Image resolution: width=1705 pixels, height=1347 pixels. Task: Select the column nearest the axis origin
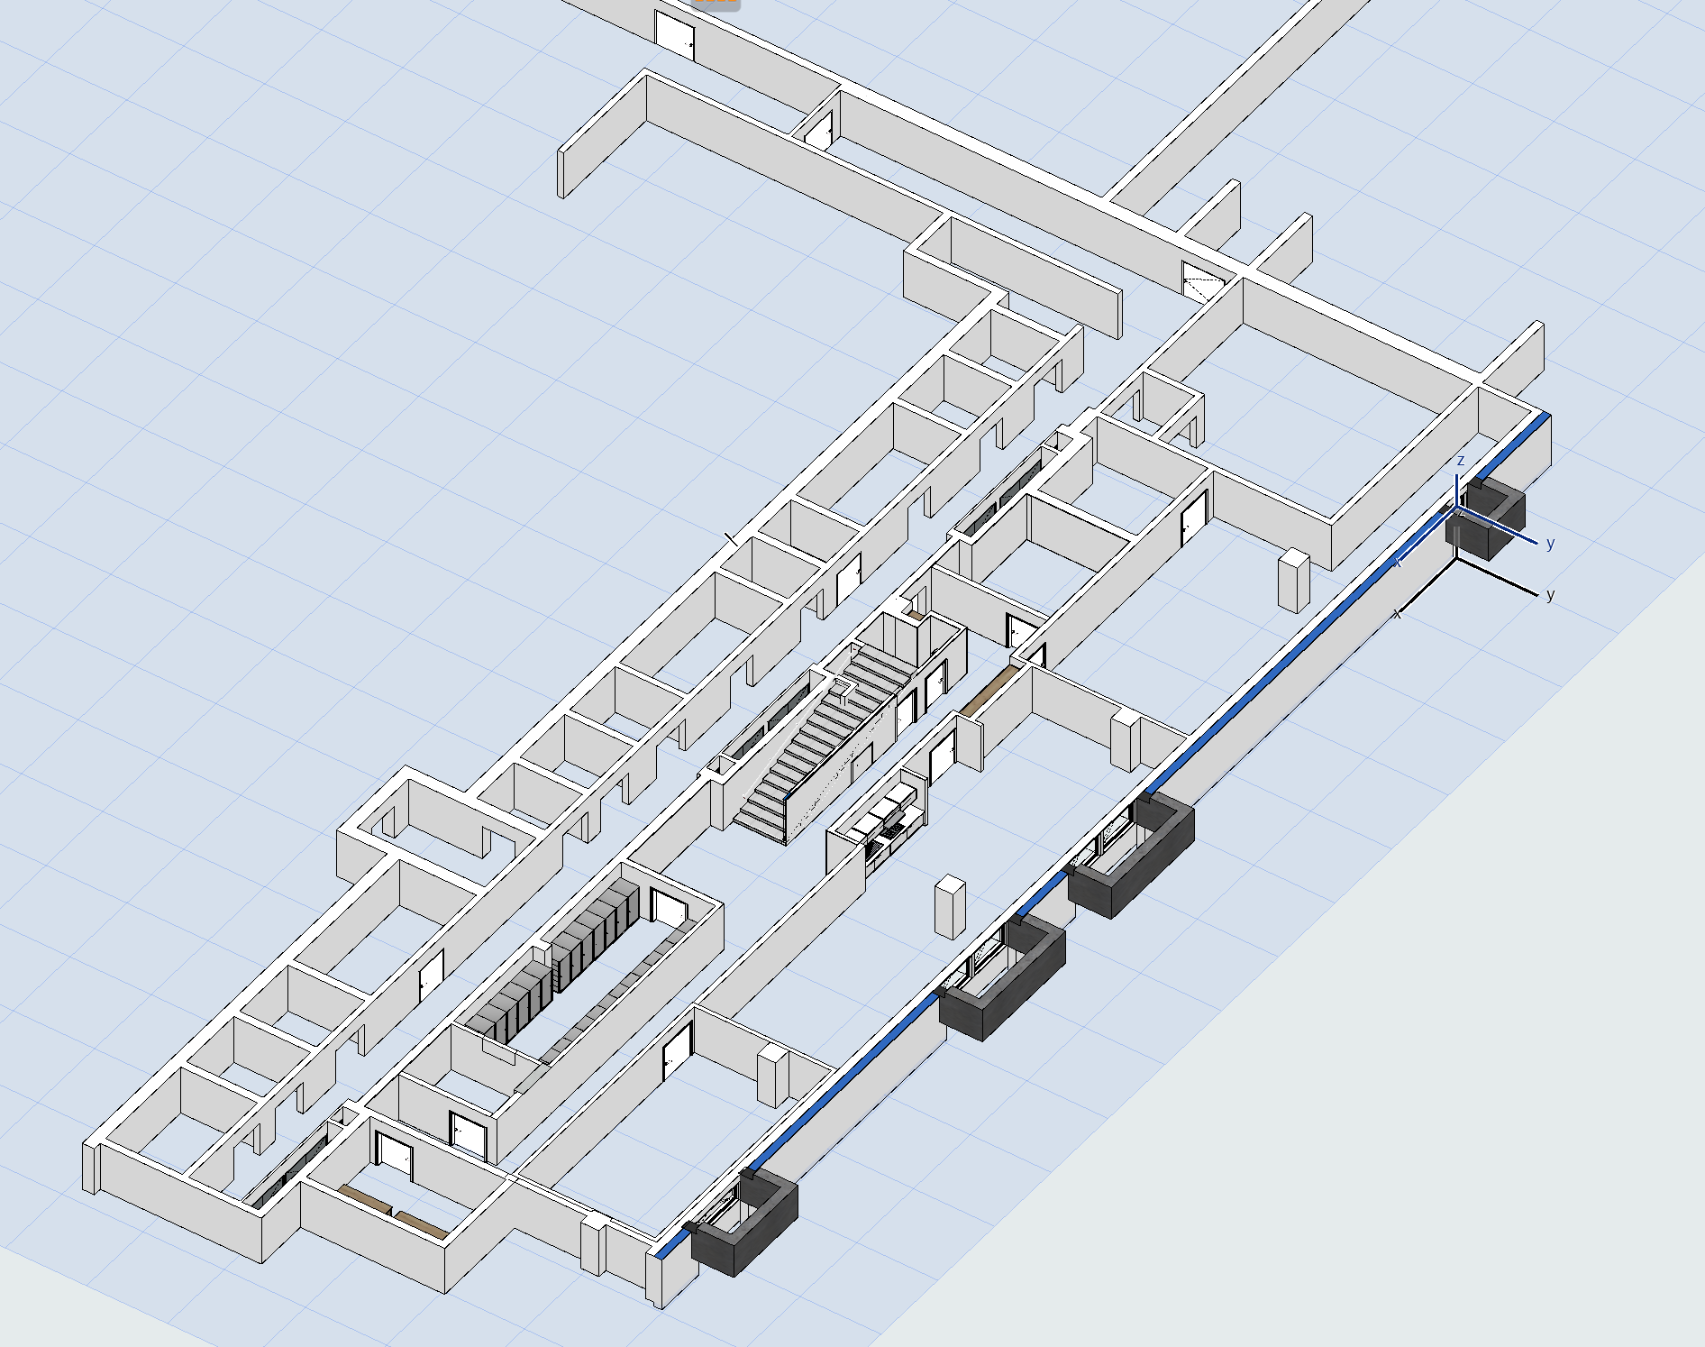tap(1293, 580)
